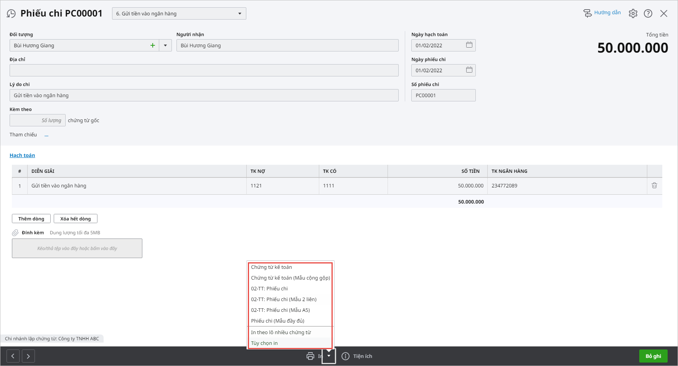
Task: Open calendar for Ngày phiếu chi
Action: (x=469, y=70)
